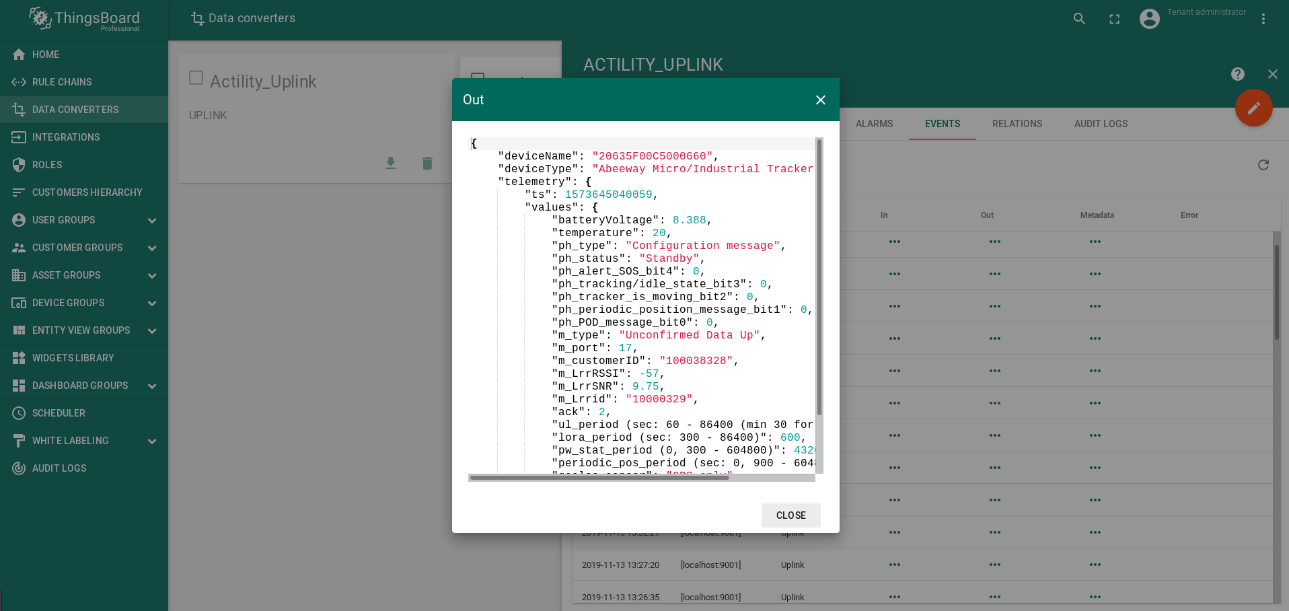This screenshot has height=611, width=1289.
Task: Open the more options menu in header
Action: coord(1263,19)
